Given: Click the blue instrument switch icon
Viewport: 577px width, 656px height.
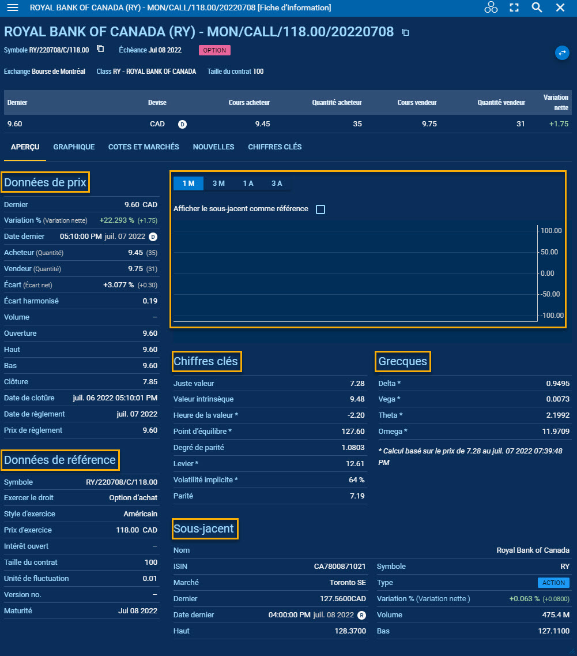Looking at the screenshot, I should 562,52.
